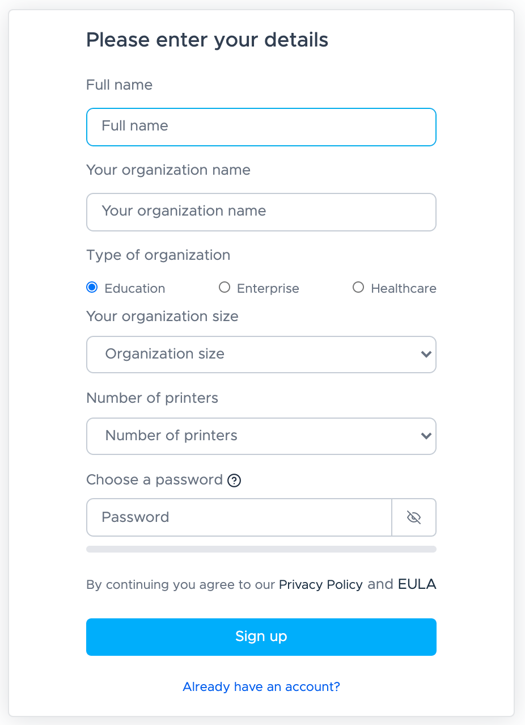The height and width of the screenshot is (725, 525).
Task: Open the Organization size dropdown
Action: click(x=261, y=354)
